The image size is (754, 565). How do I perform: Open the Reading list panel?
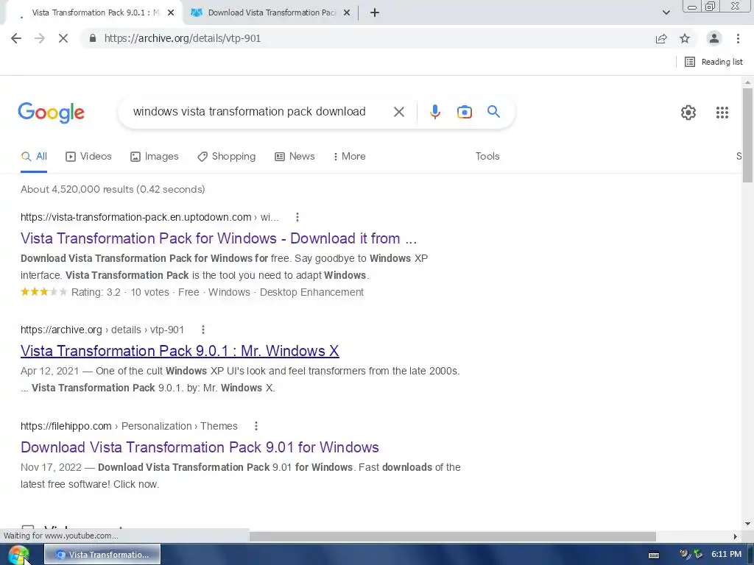[x=714, y=62]
